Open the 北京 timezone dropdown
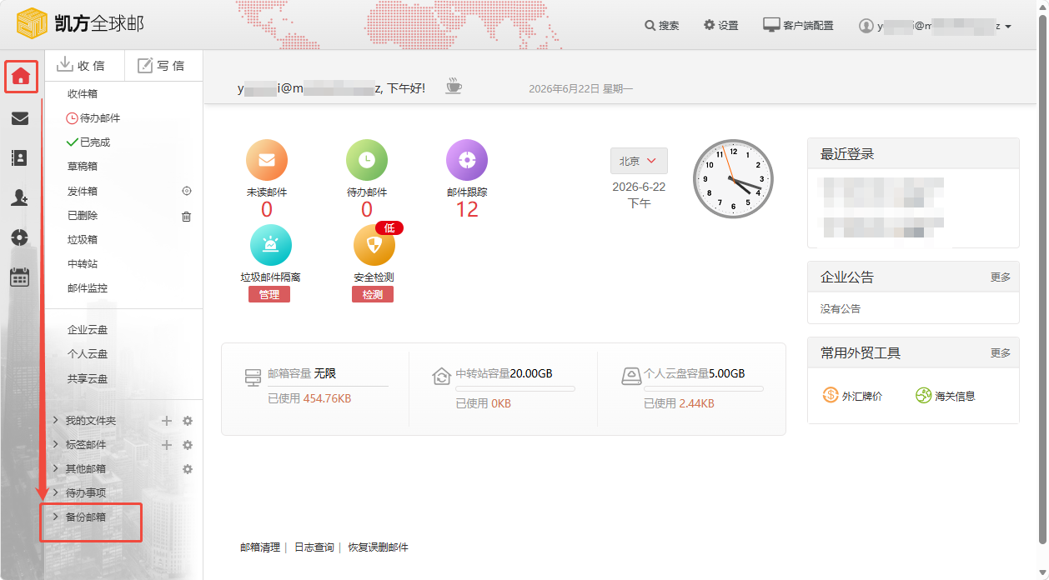The width and height of the screenshot is (1049, 580). pyautogui.click(x=639, y=161)
